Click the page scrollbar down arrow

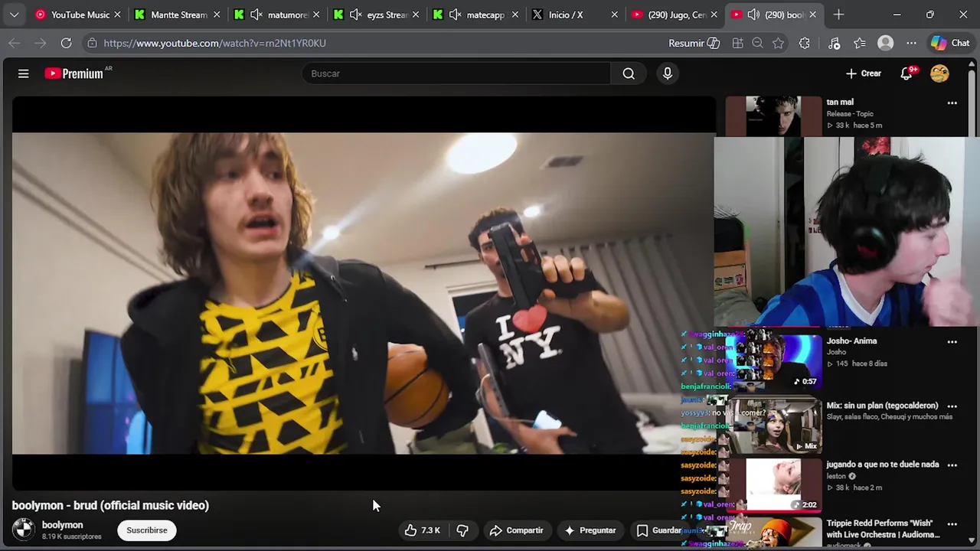972,540
